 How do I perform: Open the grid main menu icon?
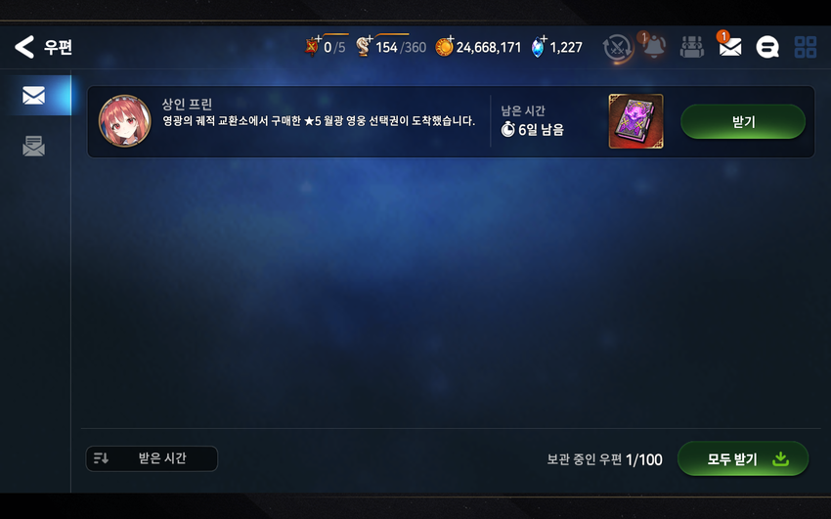806,47
